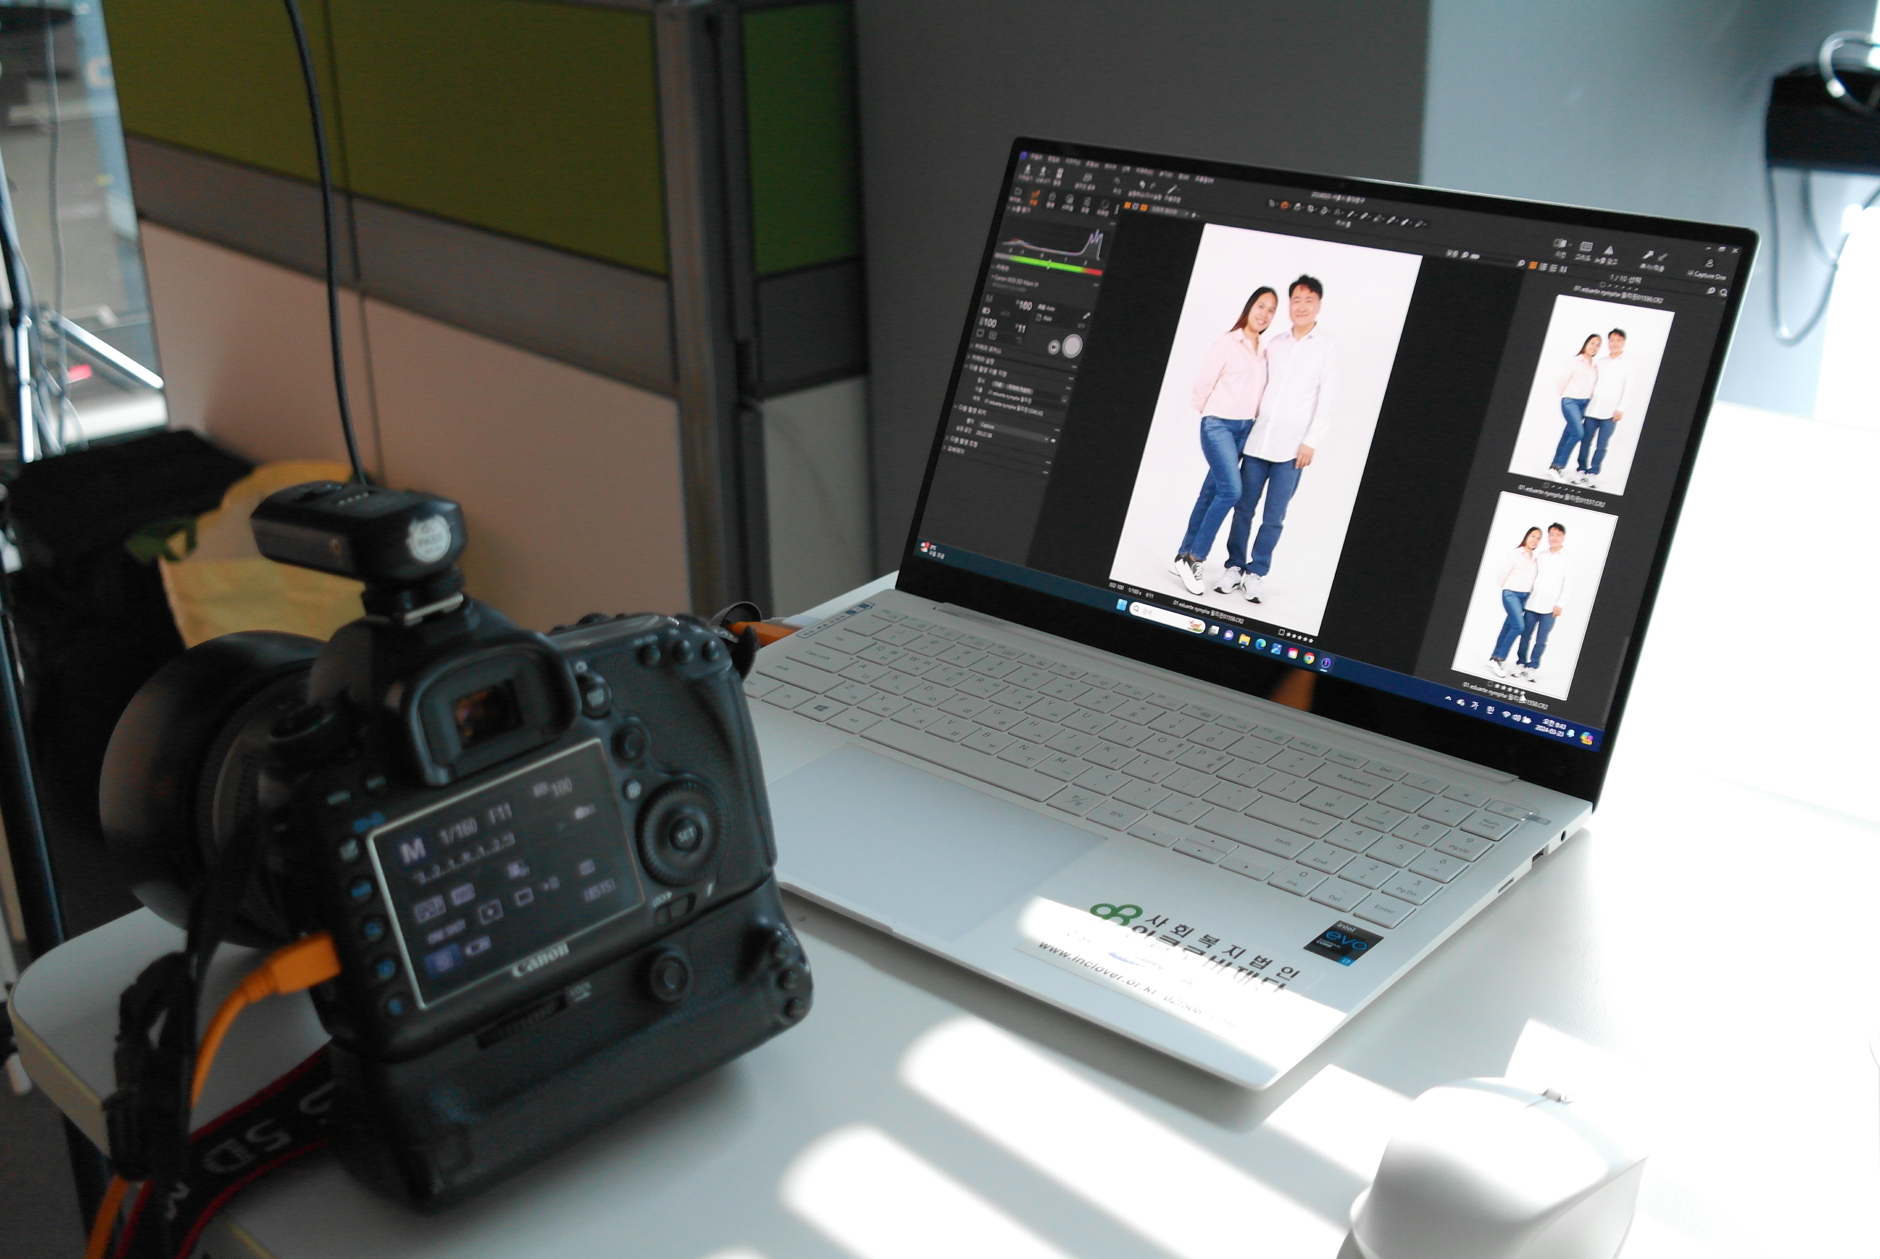Click the main viewer couple photo
This screenshot has width=1880, height=1259.
[x=1265, y=429]
